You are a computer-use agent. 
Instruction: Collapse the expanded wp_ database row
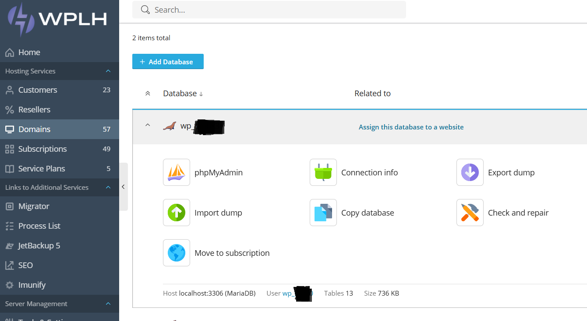pyautogui.click(x=148, y=126)
